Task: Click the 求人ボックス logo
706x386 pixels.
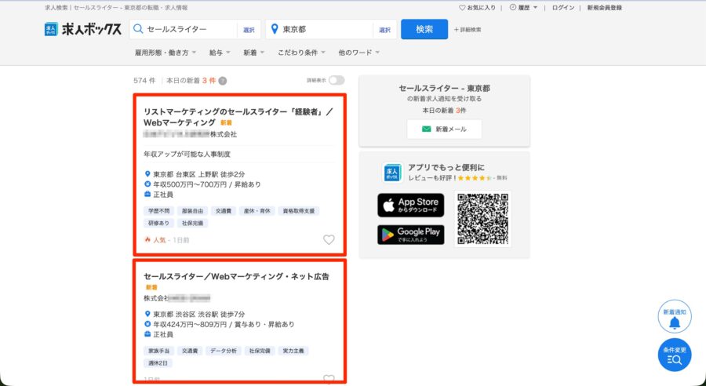Action: tap(83, 29)
